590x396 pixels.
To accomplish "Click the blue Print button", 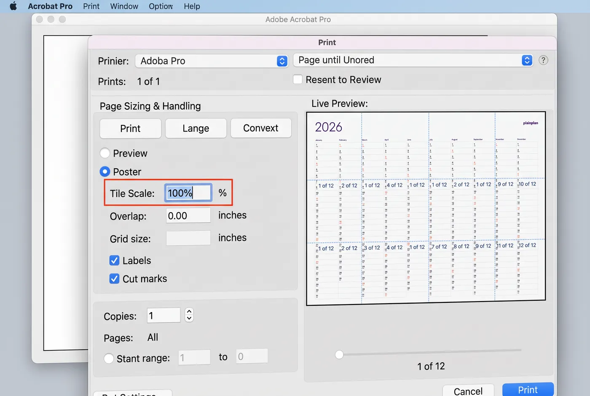I will click(528, 390).
